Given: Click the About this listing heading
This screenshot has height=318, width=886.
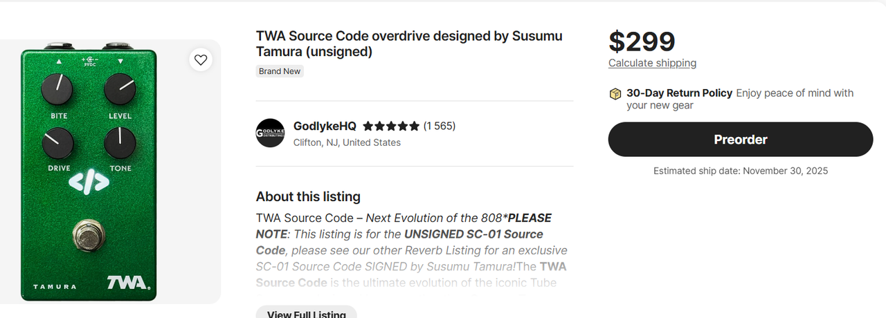Looking at the screenshot, I should tap(308, 196).
